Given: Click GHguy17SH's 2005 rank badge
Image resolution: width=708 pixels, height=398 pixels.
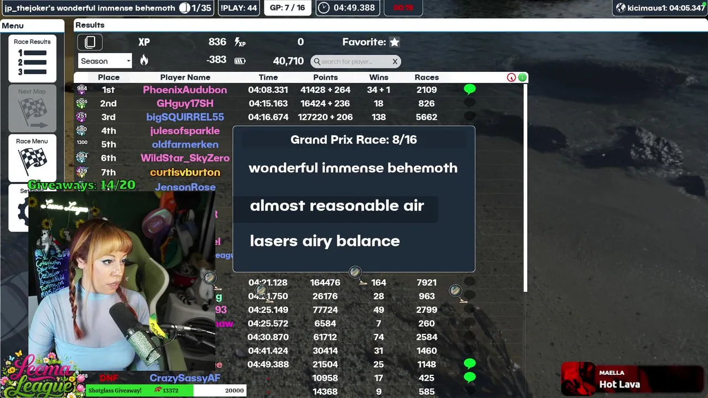Looking at the screenshot, I should [82, 103].
